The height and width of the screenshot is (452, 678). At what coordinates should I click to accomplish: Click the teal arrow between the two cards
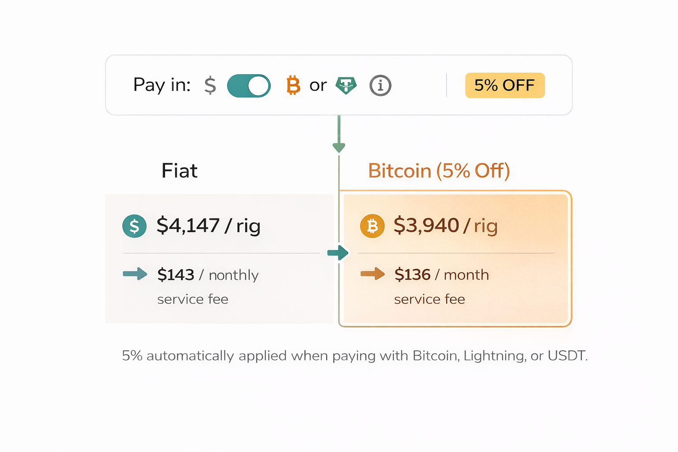[338, 253]
